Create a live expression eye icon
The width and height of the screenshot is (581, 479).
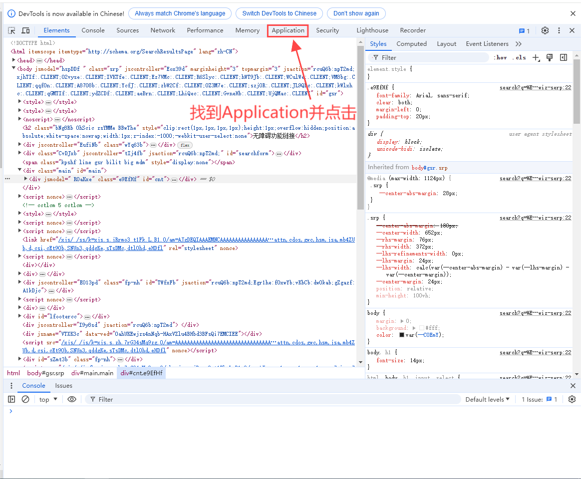click(x=72, y=399)
